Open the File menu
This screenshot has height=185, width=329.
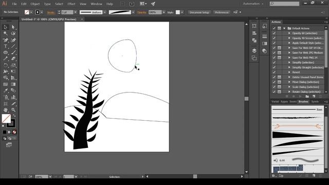(x=14, y=4)
